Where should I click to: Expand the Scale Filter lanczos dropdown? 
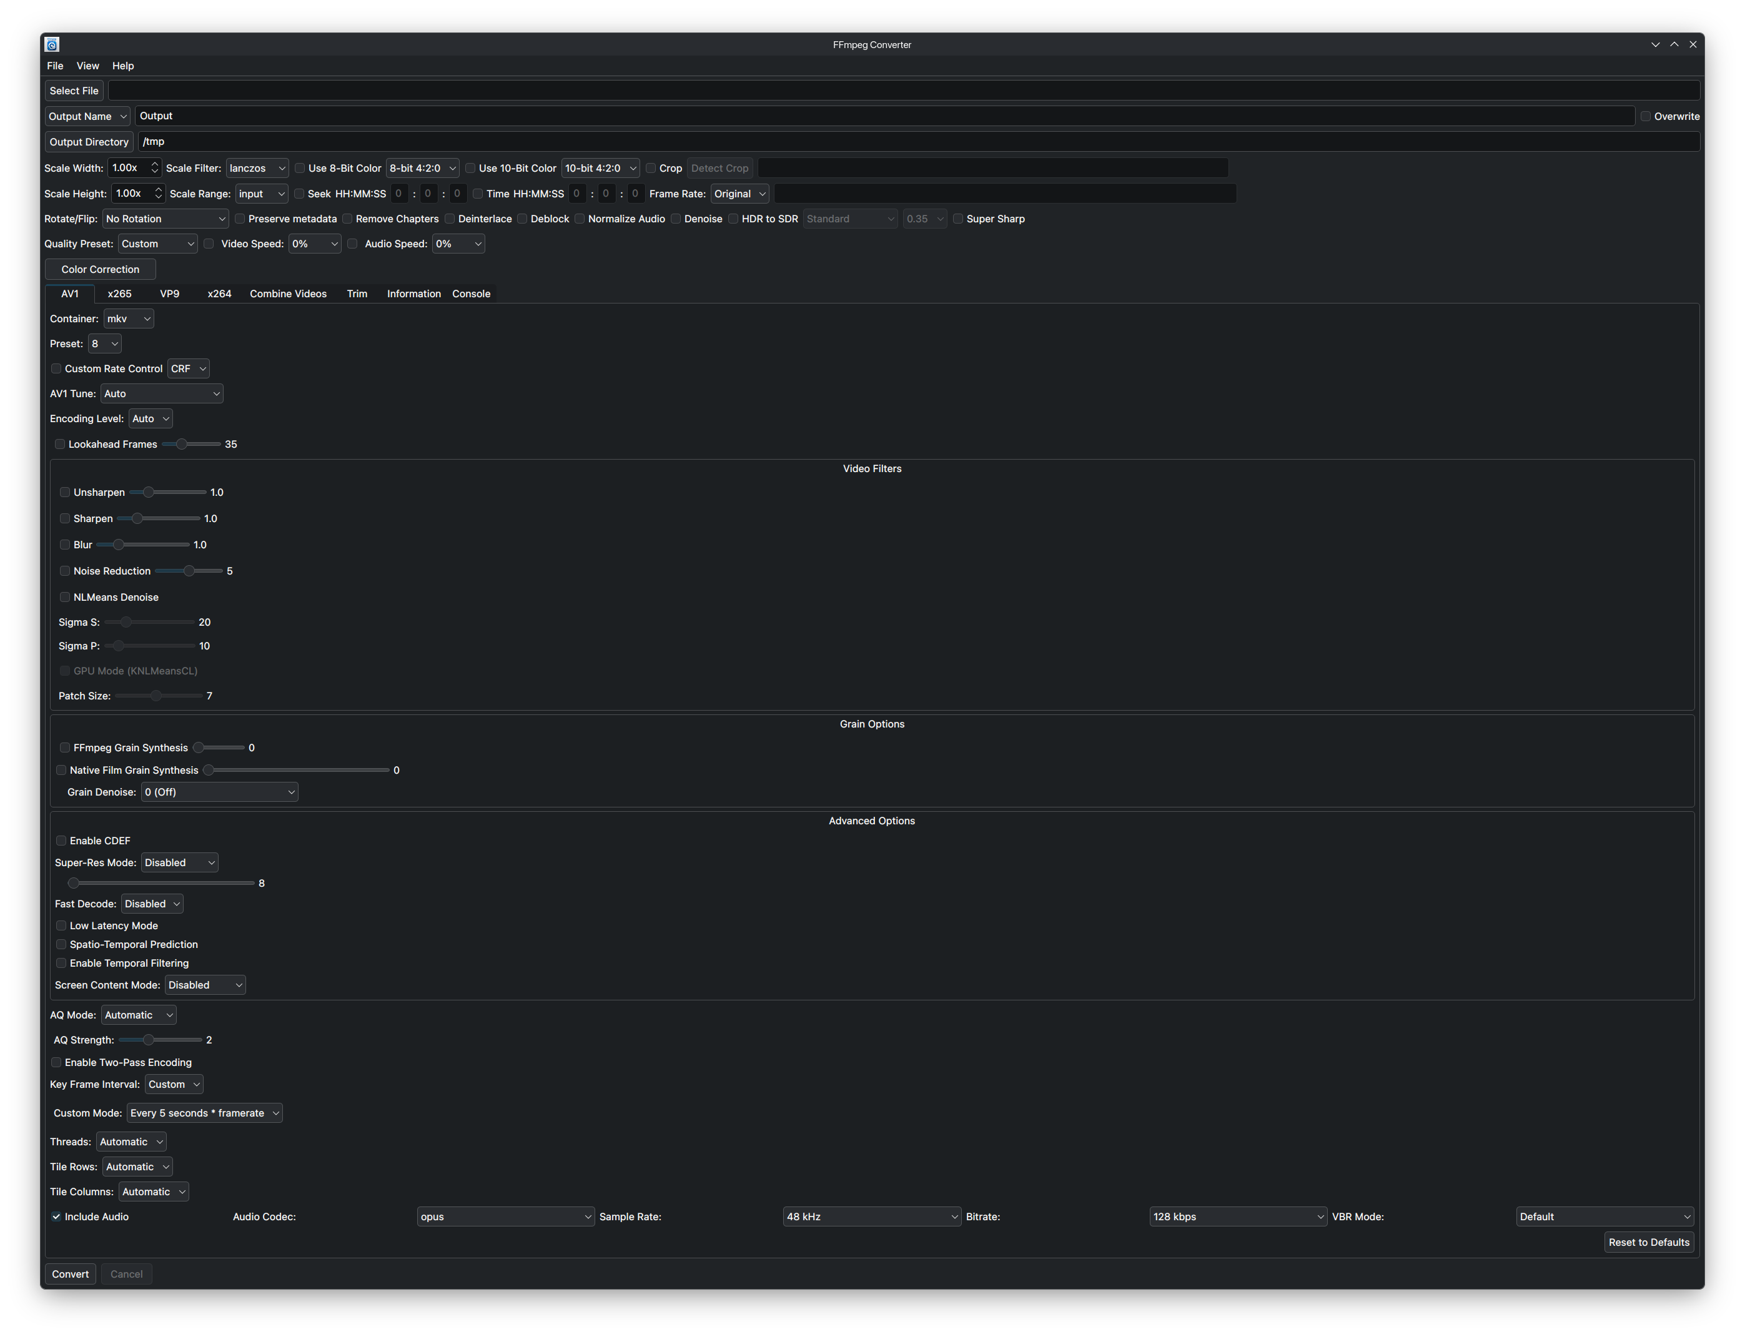tap(257, 168)
